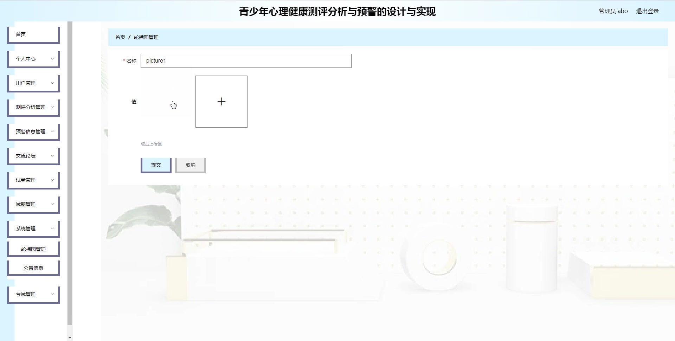Click the 点击上传值 upload link
The height and width of the screenshot is (341, 675).
(152, 144)
